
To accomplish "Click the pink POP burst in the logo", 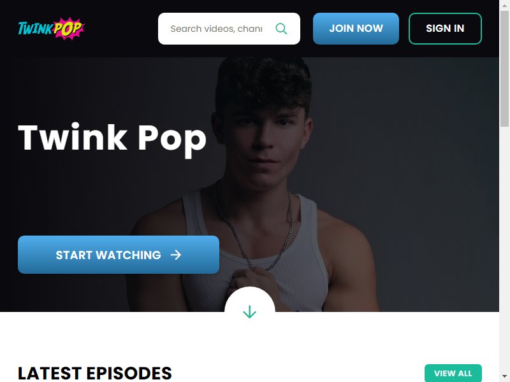I will point(68,29).
